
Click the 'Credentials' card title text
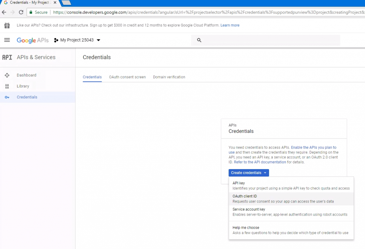click(x=241, y=131)
